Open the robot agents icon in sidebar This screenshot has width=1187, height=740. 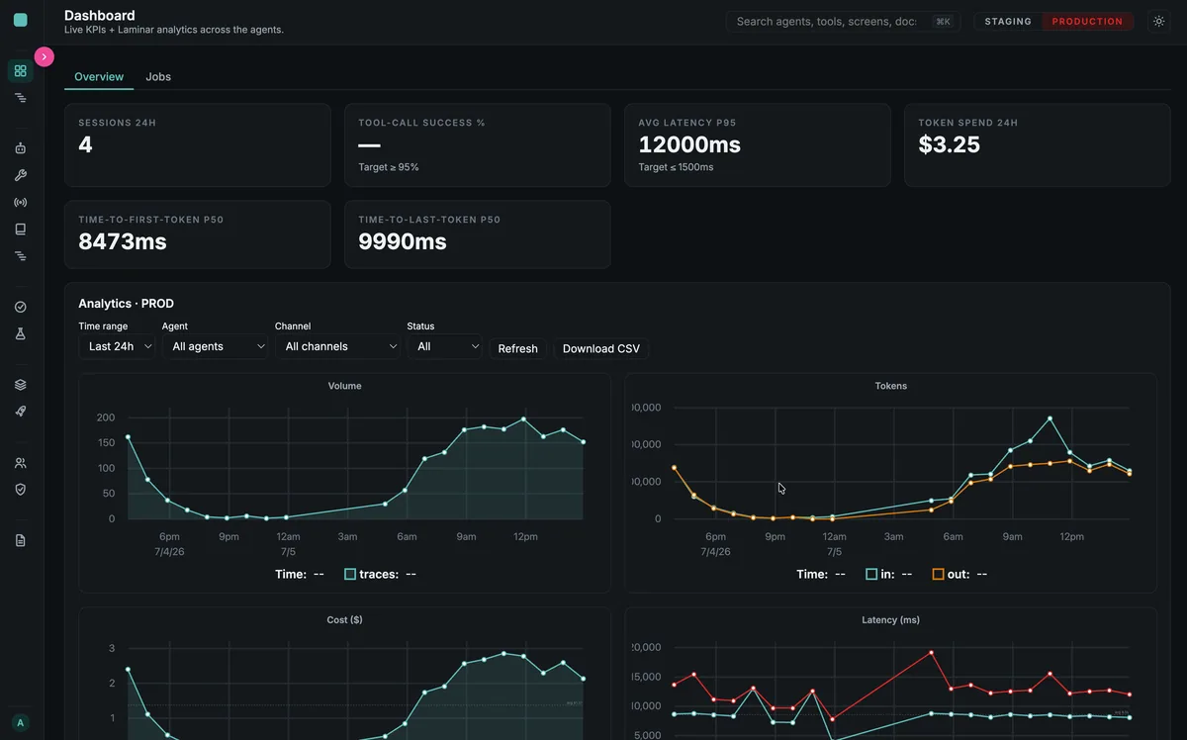[x=20, y=148]
